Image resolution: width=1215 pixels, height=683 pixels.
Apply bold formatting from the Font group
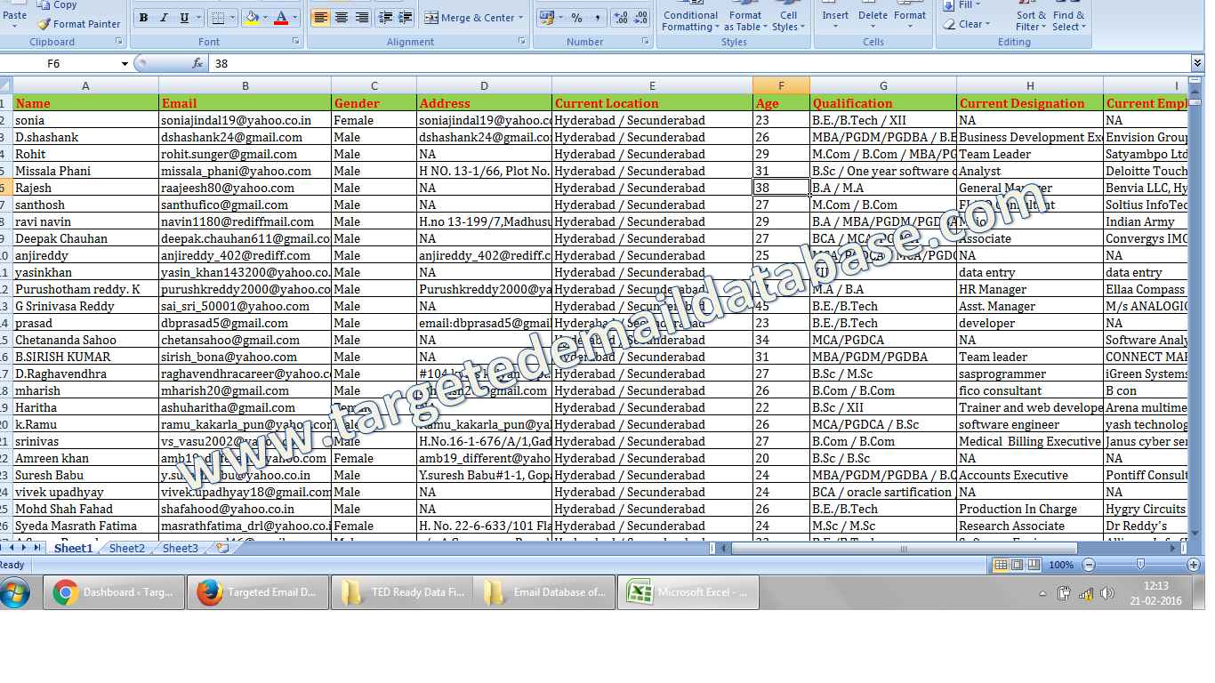click(143, 18)
